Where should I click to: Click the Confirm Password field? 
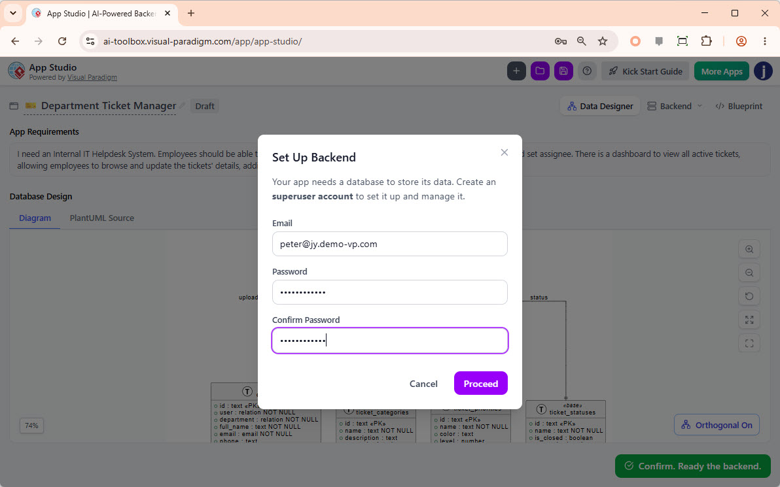[x=389, y=341]
